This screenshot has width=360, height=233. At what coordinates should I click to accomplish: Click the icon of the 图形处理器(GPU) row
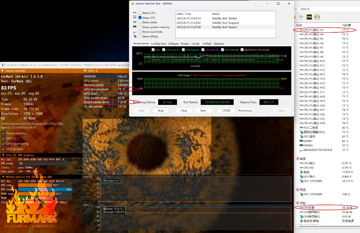pos(301,132)
